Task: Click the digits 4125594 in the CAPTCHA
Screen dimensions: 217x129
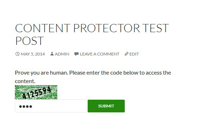Action: (x=37, y=93)
